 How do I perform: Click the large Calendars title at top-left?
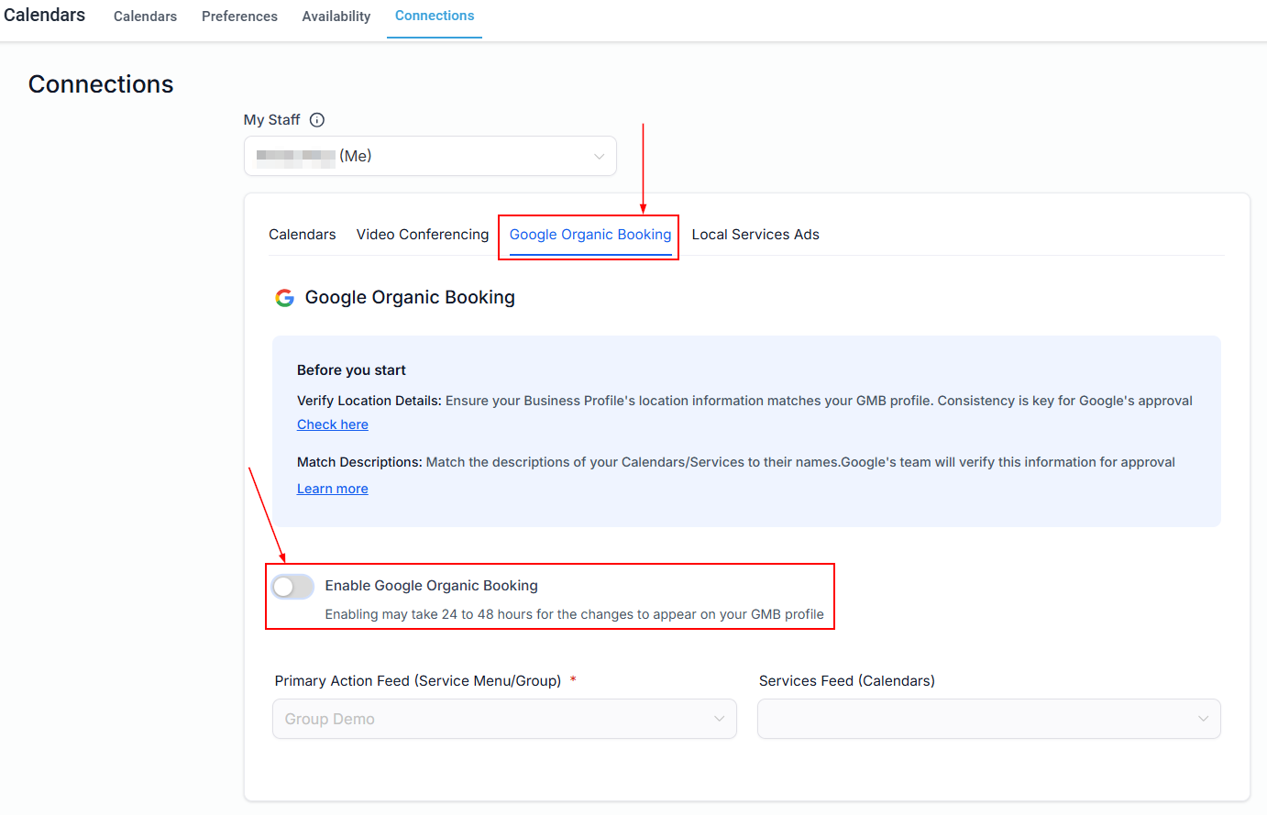44,16
